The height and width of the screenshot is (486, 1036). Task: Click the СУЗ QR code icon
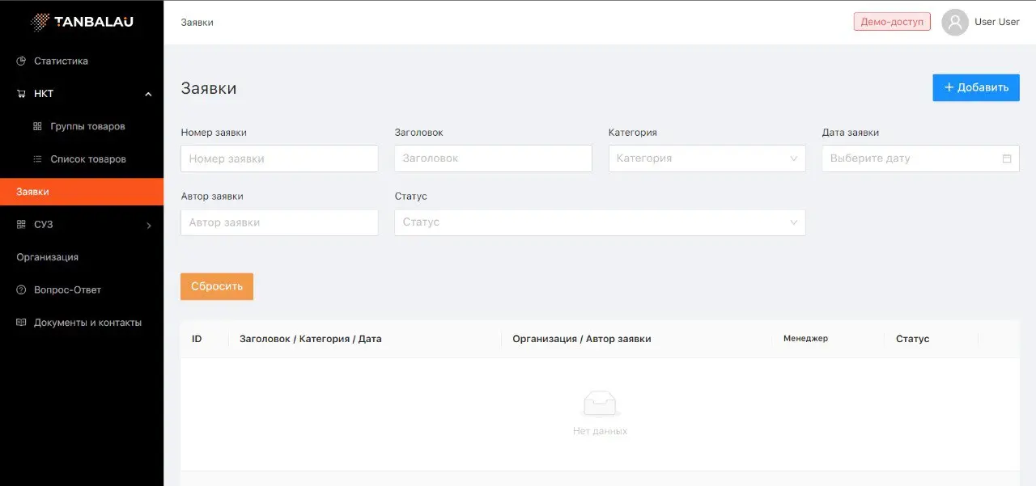tap(22, 225)
